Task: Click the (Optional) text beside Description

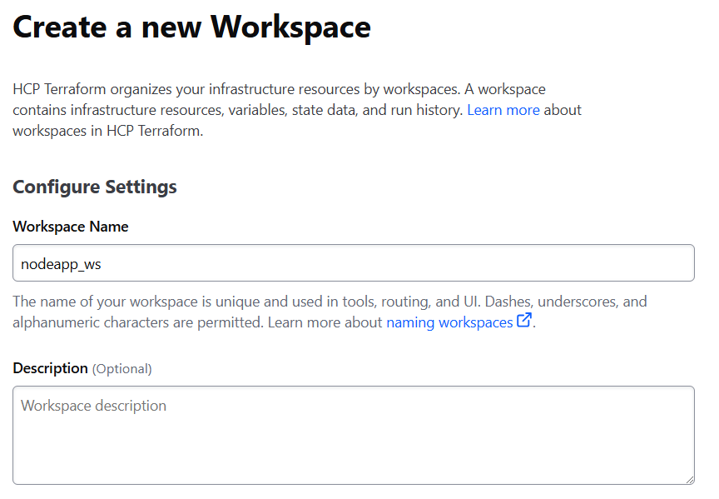Action: pos(122,369)
